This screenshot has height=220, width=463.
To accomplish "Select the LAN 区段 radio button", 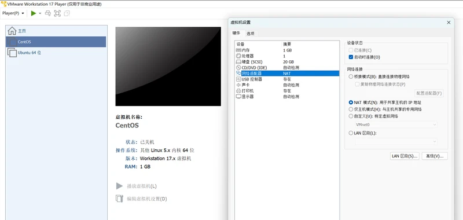I will 351,133.
